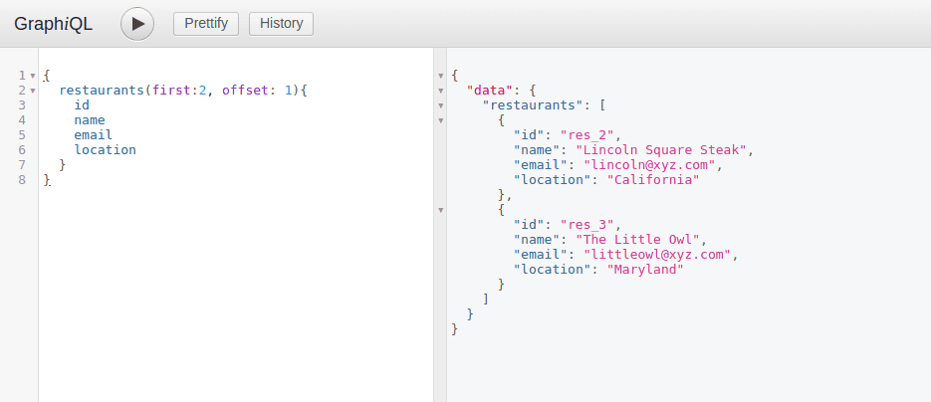Click the first argument in the query

click(x=171, y=91)
